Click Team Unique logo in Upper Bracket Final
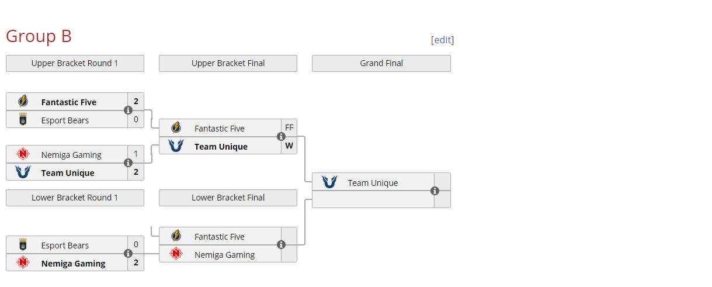The image size is (712, 287). pos(176,146)
